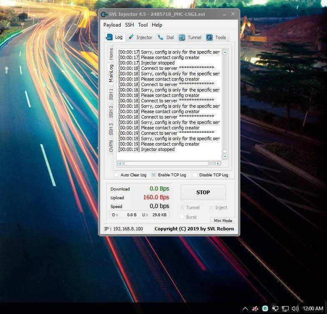Minimize the SVL Injector window
Screen dimensions: 327x314
pos(224,14)
